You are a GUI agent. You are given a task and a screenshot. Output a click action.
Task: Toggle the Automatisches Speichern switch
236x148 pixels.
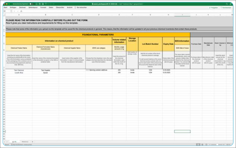point(32,4)
